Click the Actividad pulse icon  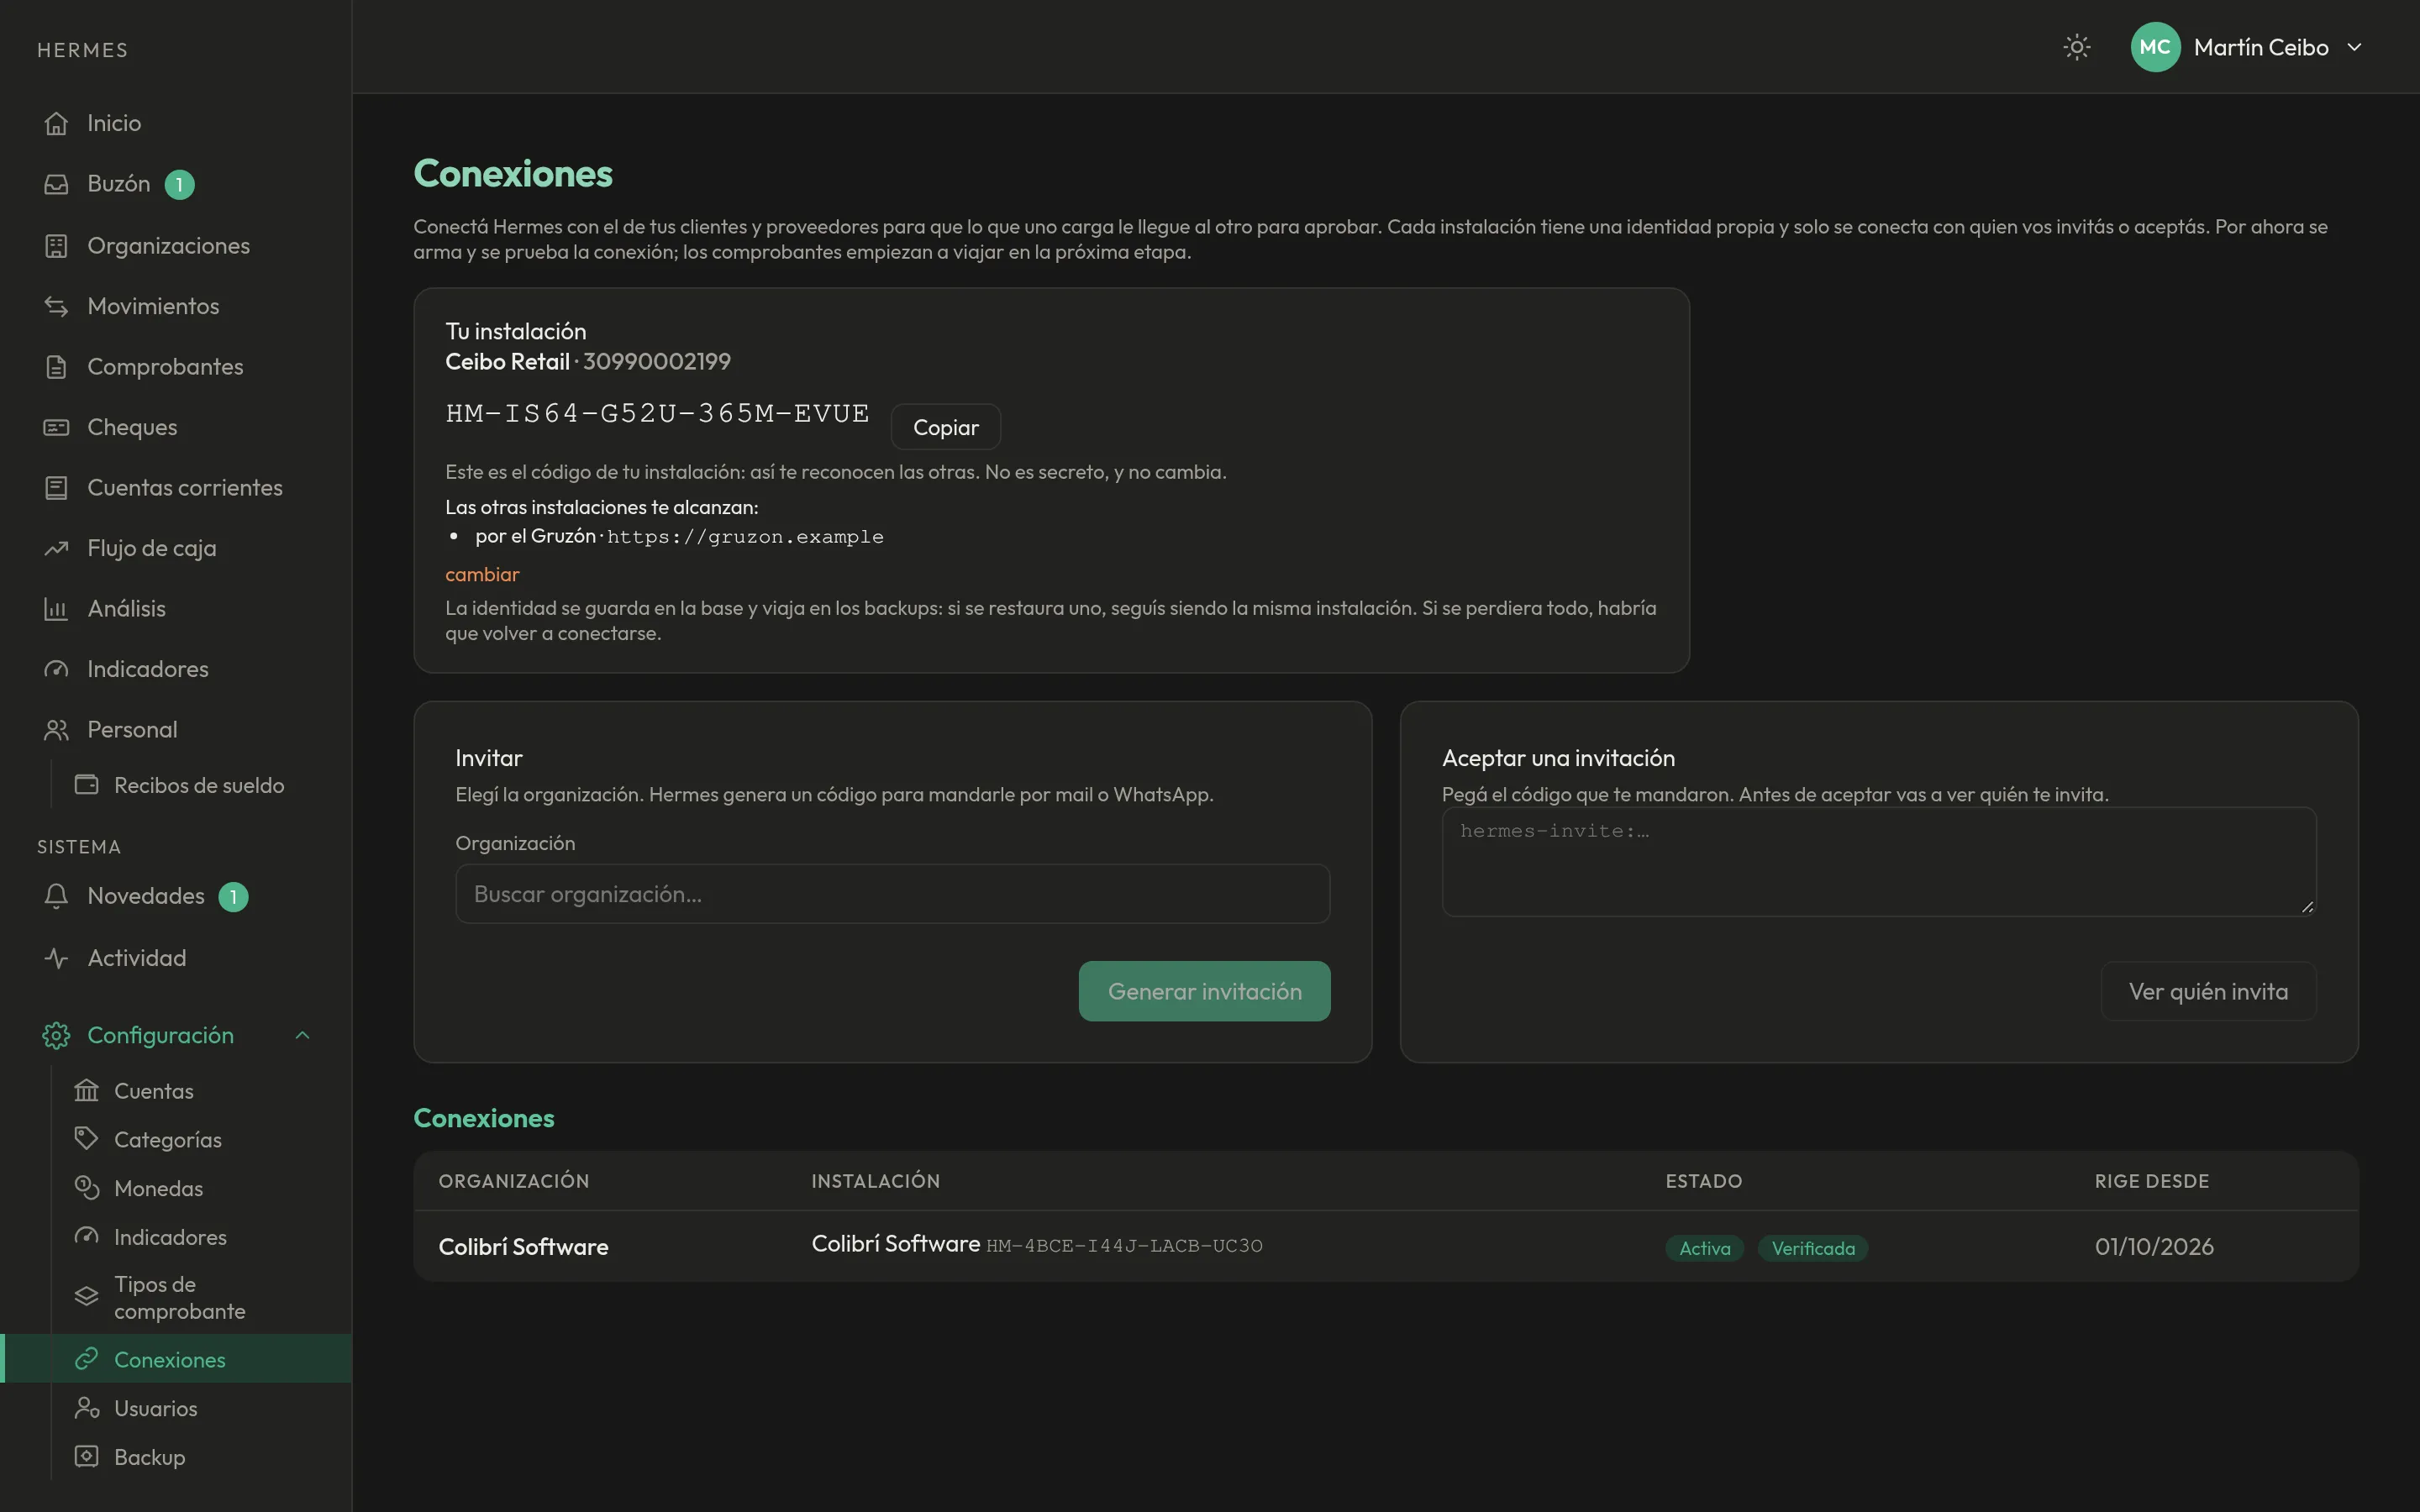[56, 958]
